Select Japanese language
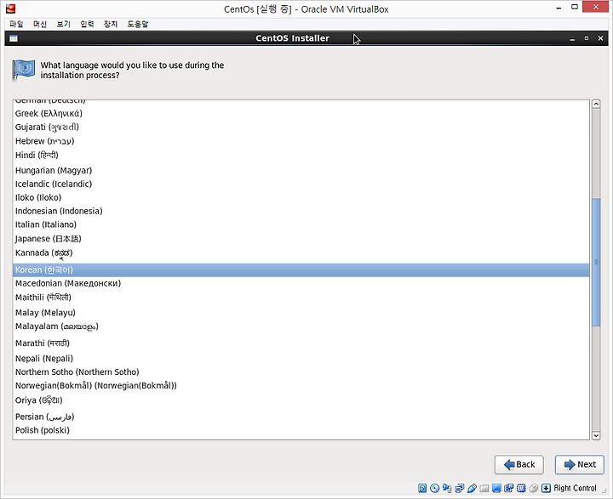This screenshot has height=499, width=613. (x=301, y=239)
